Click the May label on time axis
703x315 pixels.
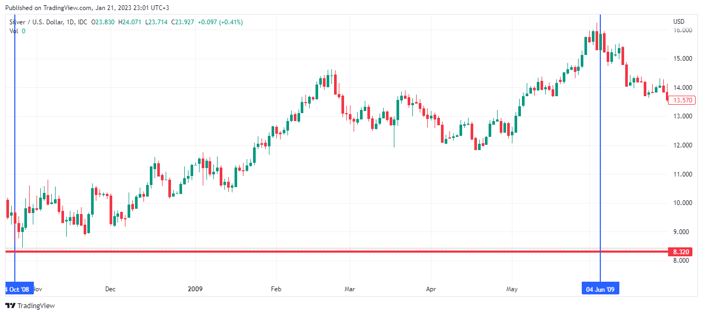(511, 289)
